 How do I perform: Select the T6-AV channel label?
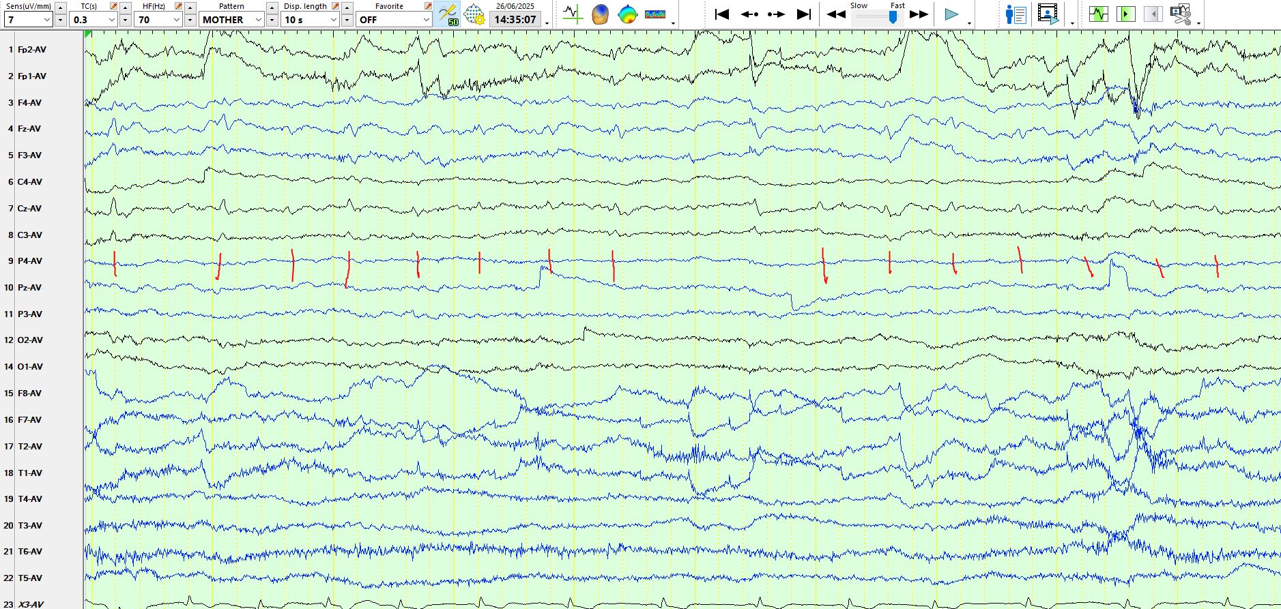pos(30,552)
